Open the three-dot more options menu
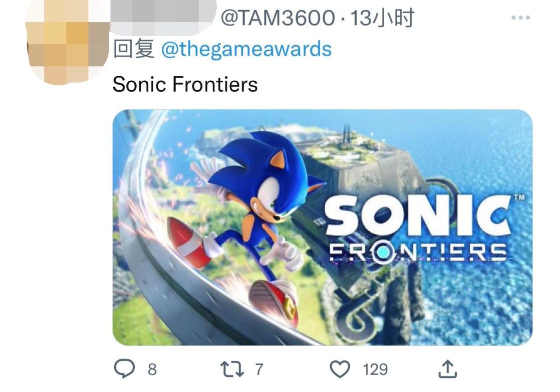The width and height of the screenshot is (560, 392). [x=520, y=18]
